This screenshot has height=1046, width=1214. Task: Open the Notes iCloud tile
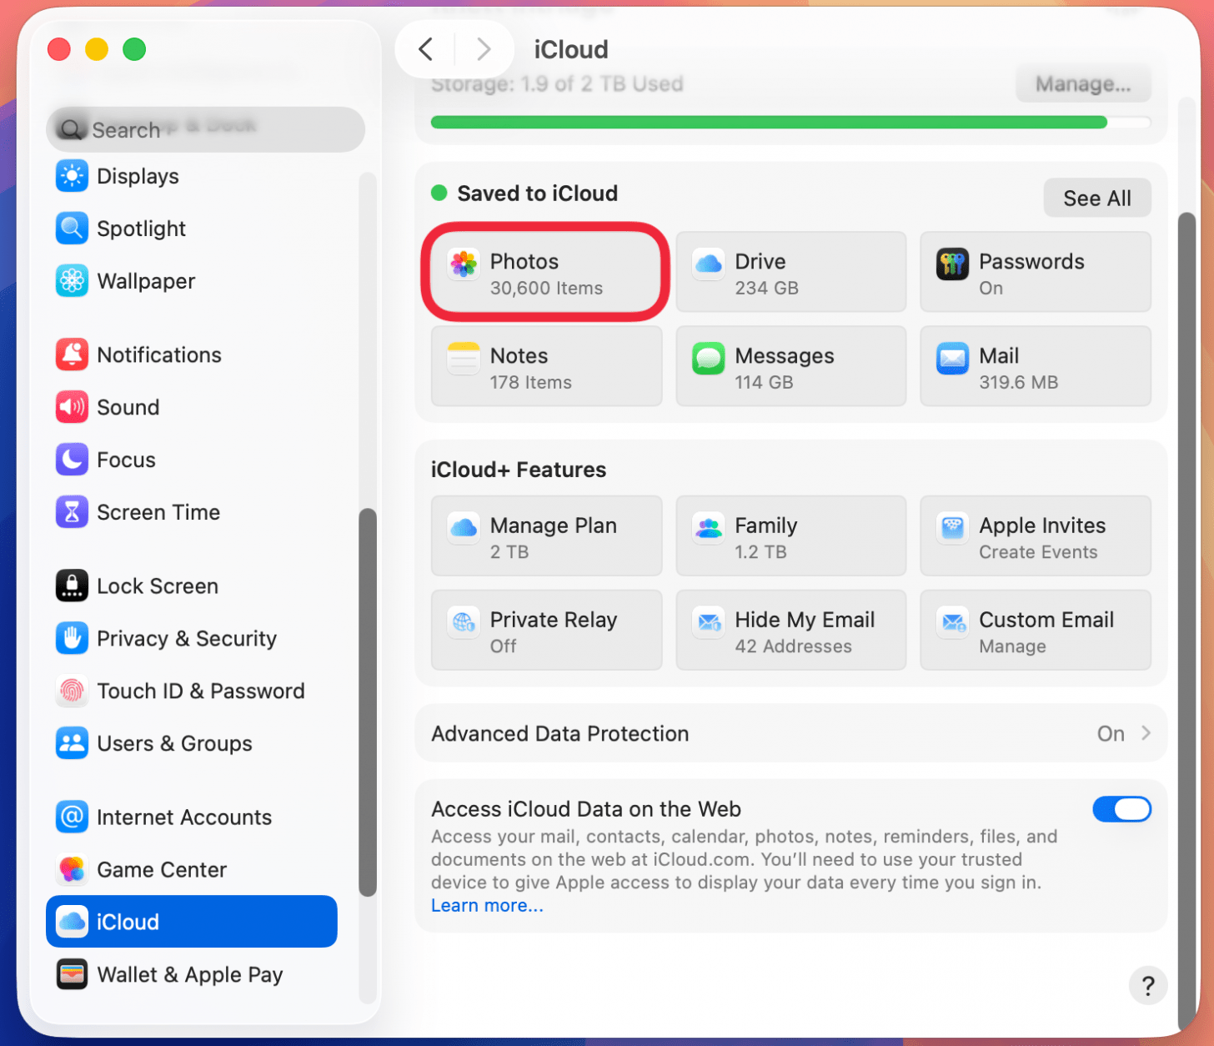coord(546,367)
